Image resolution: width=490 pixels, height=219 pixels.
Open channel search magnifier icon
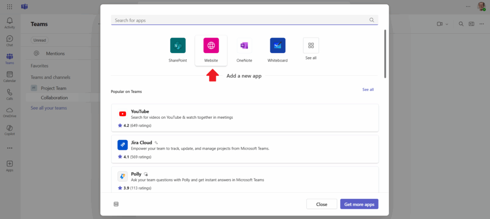(x=461, y=24)
